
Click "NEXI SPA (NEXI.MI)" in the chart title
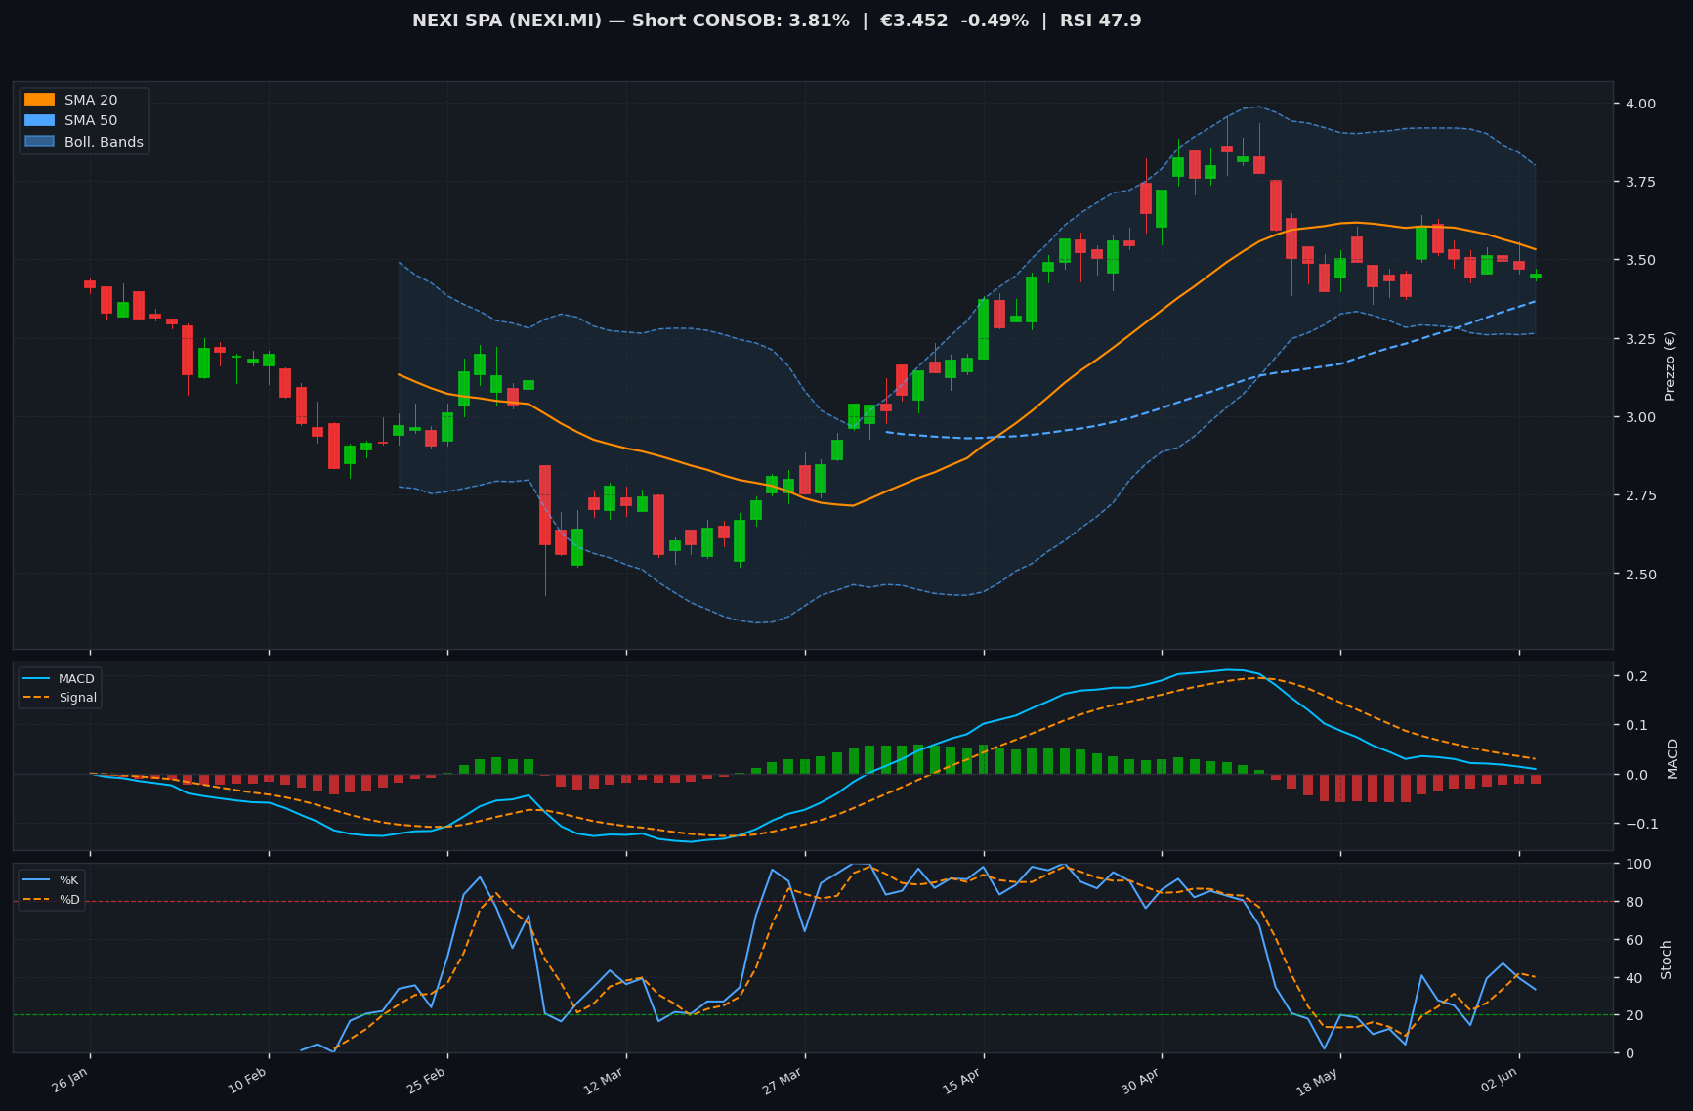click(x=507, y=21)
